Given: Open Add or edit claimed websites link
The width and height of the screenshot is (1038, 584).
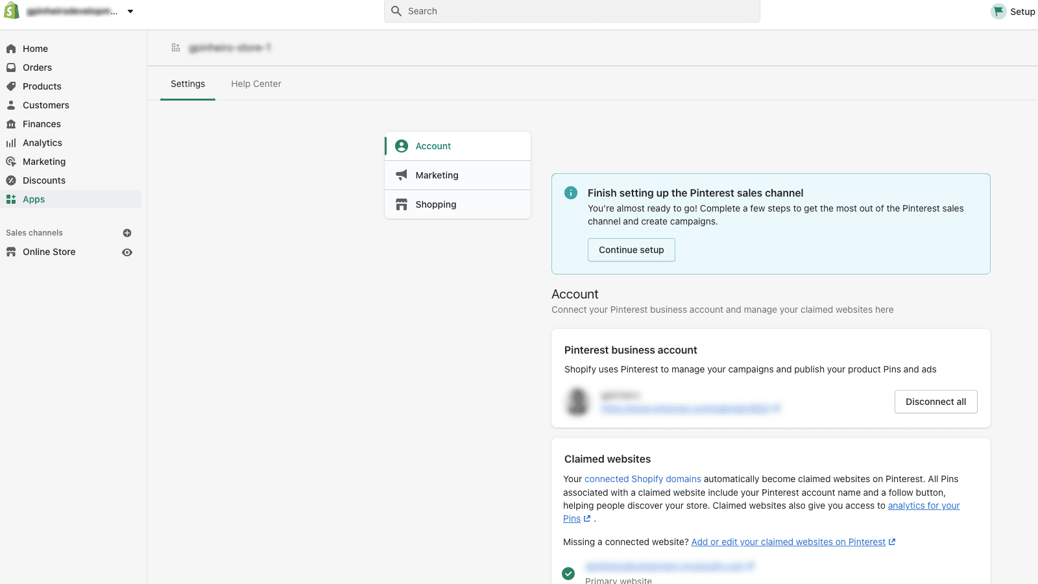Looking at the screenshot, I should (788, 542).
